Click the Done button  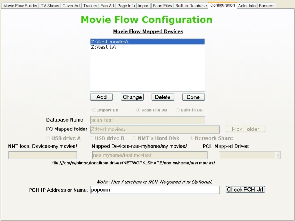coord(193,97)
